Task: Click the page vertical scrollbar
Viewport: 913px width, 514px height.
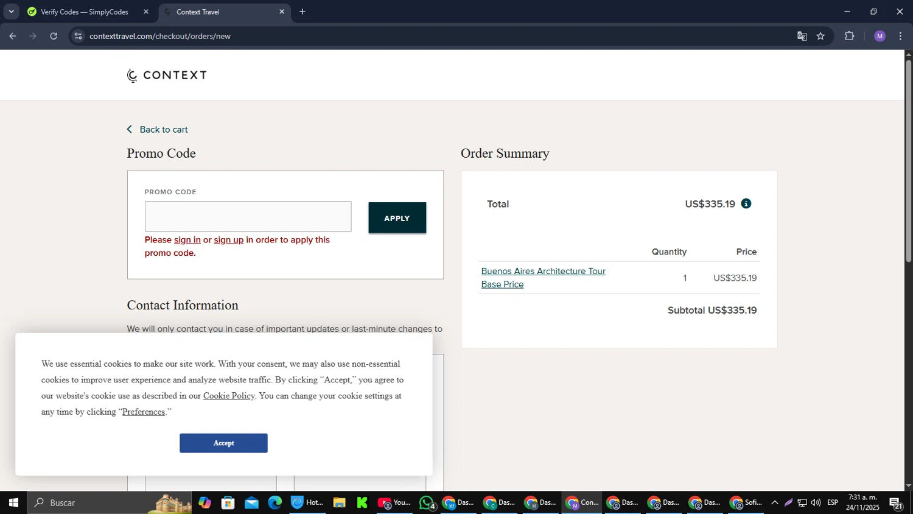Action: point(908,161)
